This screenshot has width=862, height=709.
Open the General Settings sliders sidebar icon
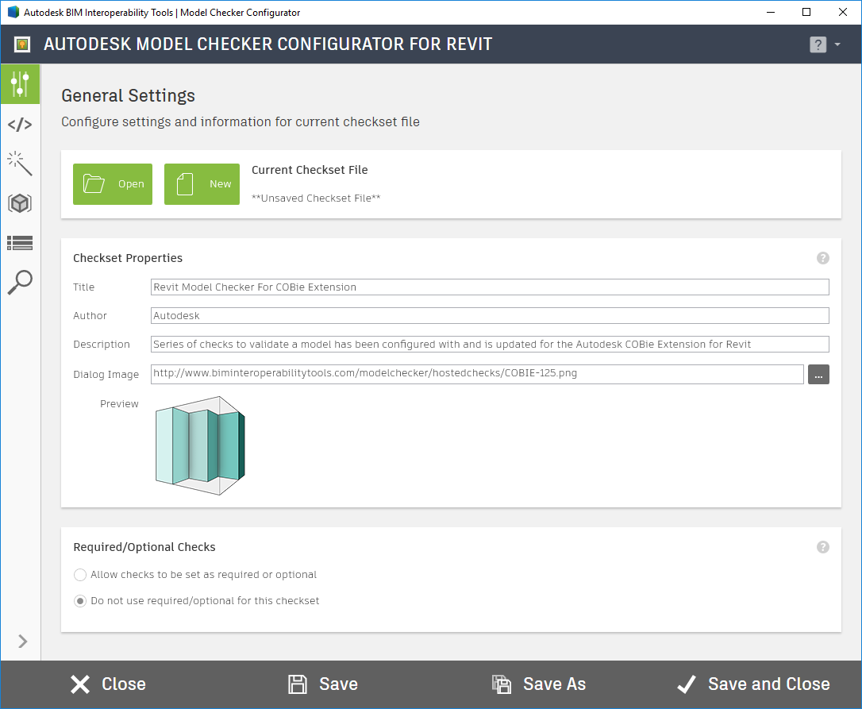coord(21,84)
